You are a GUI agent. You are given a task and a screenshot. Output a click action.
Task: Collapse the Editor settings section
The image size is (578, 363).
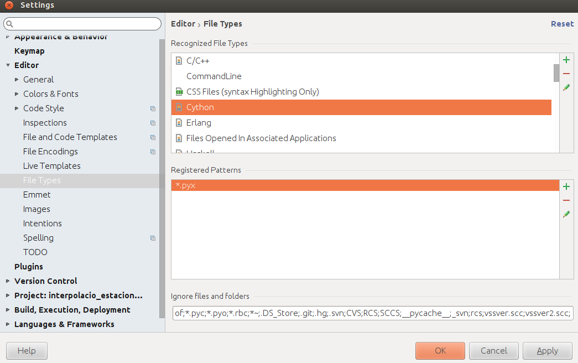pos(8,65)
